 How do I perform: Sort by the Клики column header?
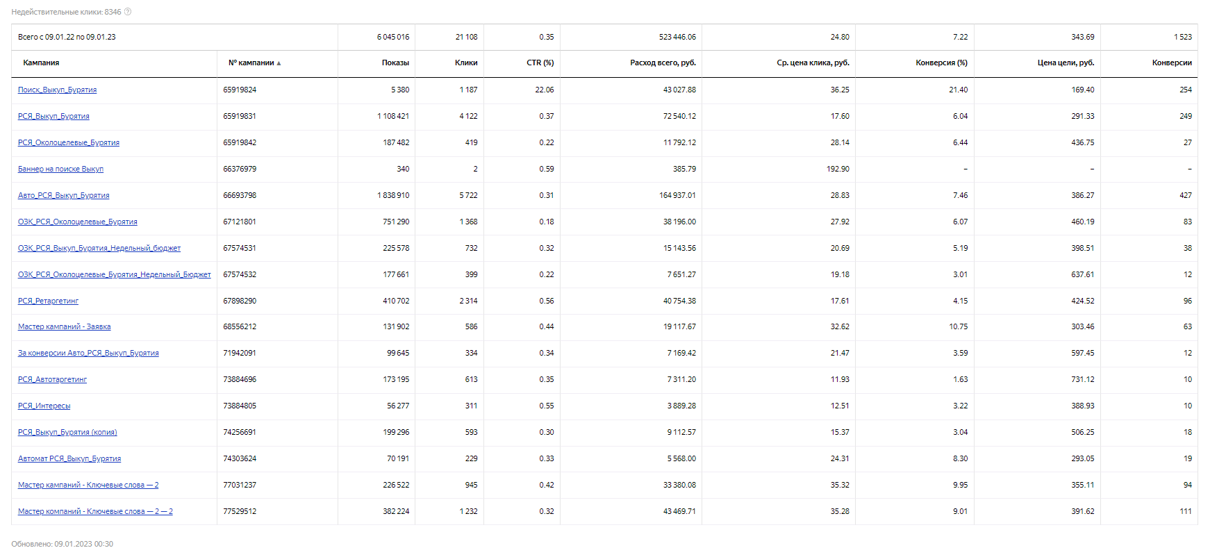466,63
